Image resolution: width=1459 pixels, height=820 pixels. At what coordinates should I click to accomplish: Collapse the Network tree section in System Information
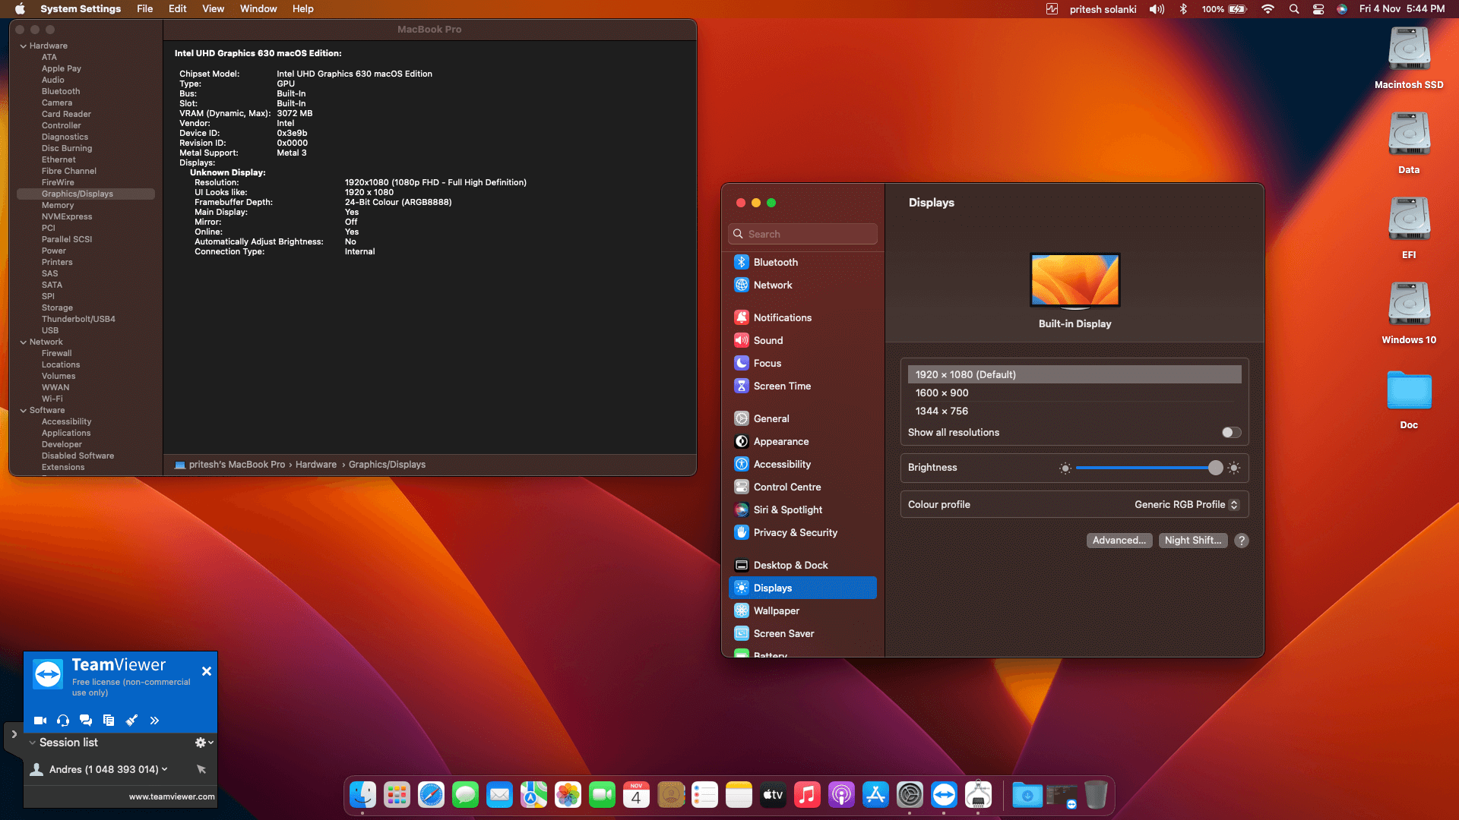tap(24, 342)
